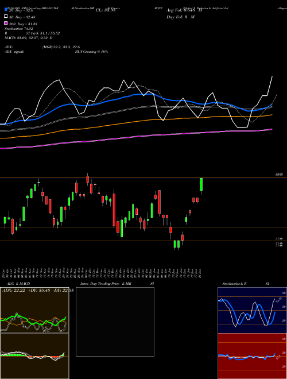Image resolution: width=287 pixels, height=379 pixels.
Task: Click the '+DY: 35.48' value in ADX panel
Action: coord(38,291)
